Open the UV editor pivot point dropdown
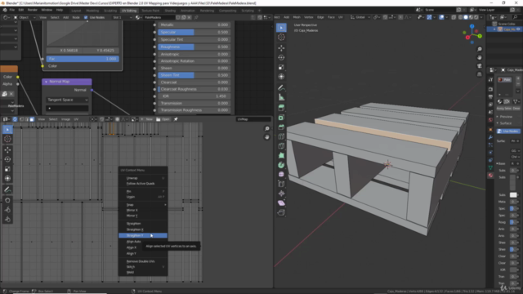 [95, 119]
